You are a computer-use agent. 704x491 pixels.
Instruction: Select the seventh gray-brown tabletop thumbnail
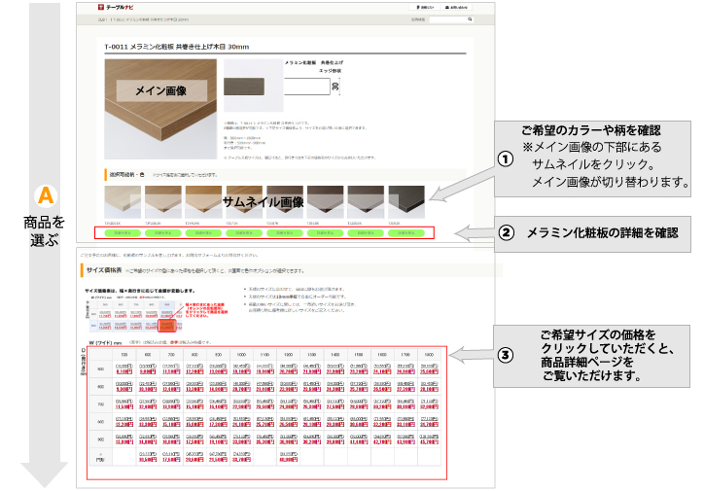coord(366,202)
